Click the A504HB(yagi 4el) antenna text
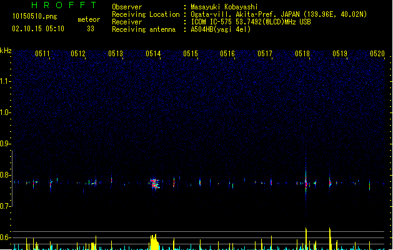 [221, 29]
